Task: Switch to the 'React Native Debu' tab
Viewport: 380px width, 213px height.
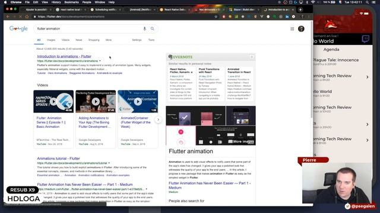Action: [x=175, y=9]
